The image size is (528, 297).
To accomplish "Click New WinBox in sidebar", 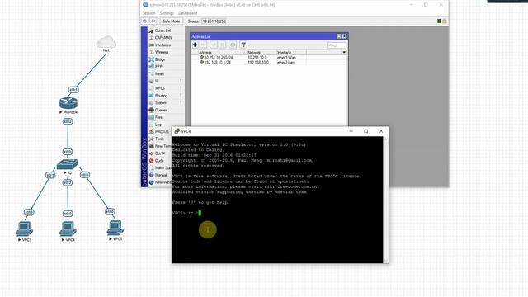I will pos(160,182).
